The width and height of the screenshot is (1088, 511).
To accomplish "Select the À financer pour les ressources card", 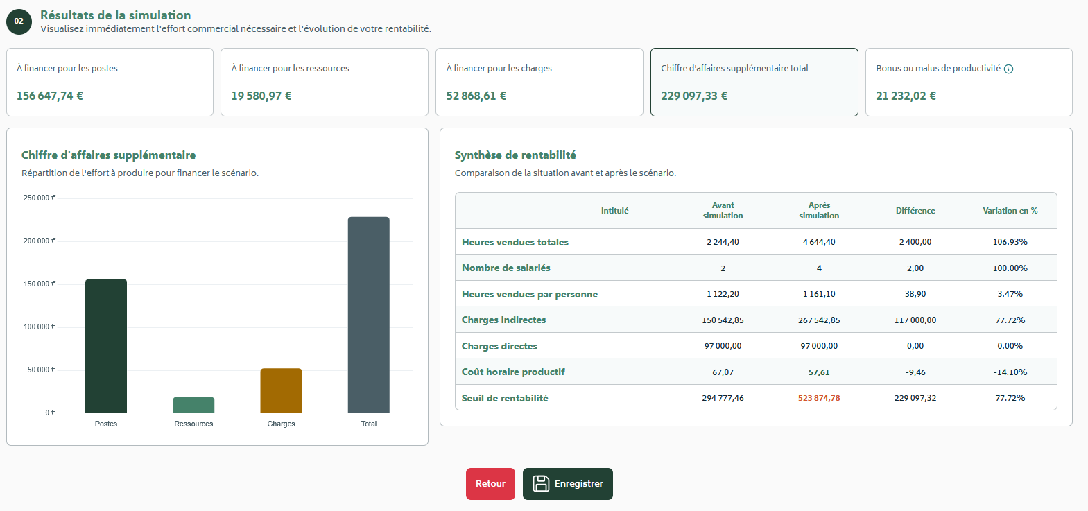I will (325, 82).
